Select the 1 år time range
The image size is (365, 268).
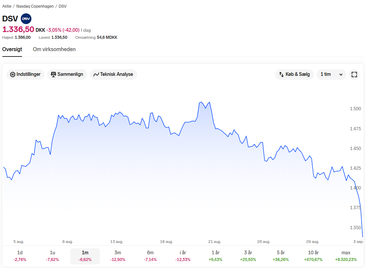(x=215, y=256)
